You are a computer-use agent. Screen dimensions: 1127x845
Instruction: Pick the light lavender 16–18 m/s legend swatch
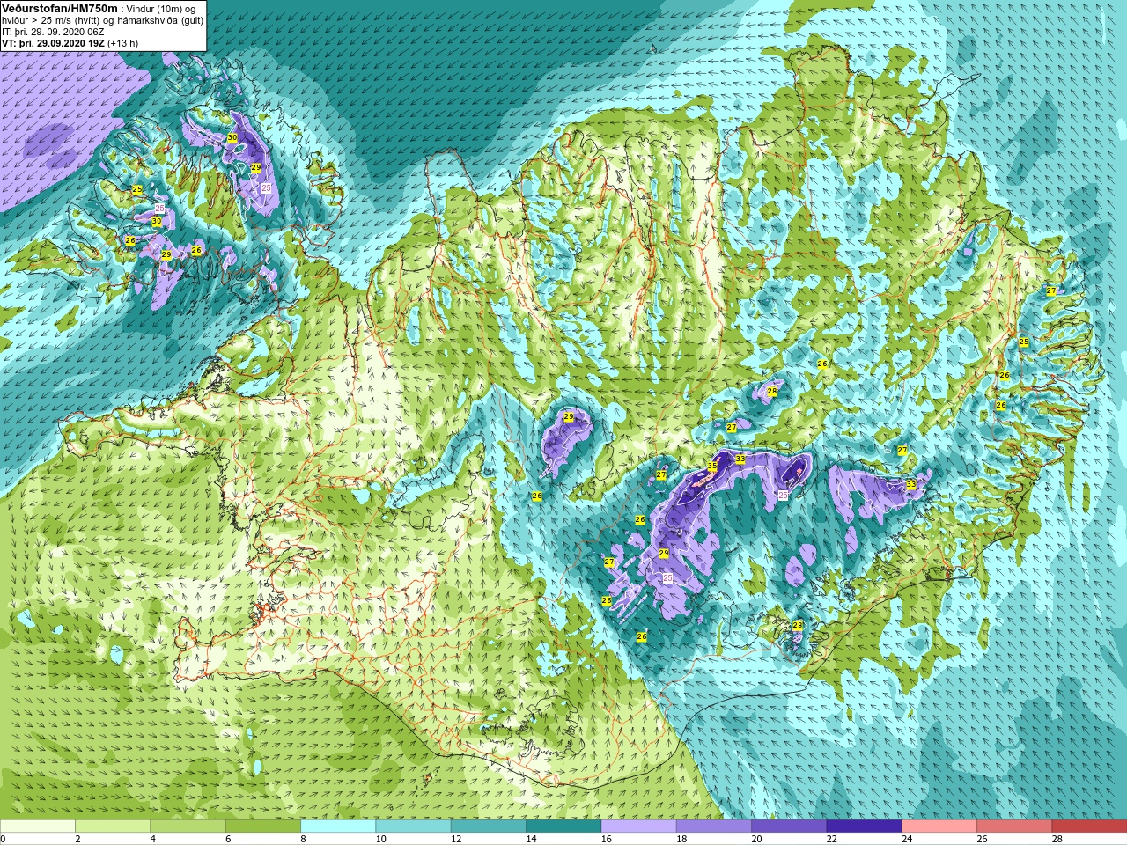coord(638,827)
